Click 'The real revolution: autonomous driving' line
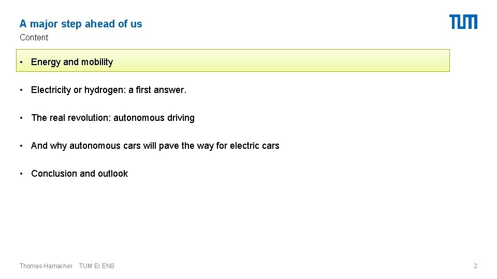This screenshot has width=497, height=279. coord(113,118)
